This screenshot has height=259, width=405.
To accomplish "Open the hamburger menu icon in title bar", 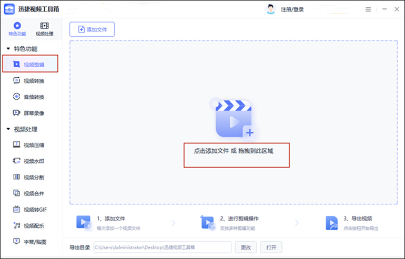I will [x=368, y=9].
